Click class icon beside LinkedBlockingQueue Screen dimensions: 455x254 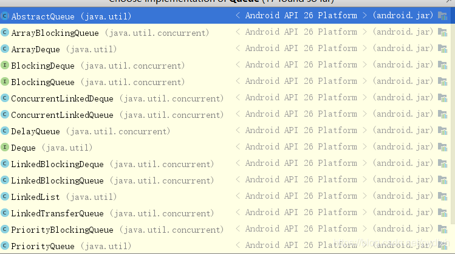click(x=5, y=180)
